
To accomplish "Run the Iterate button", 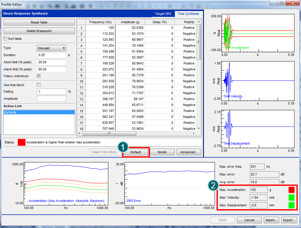I will point(162,152).
